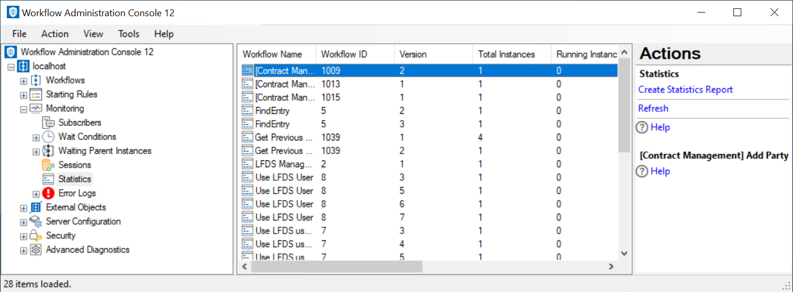The image size is (793, 292).
Task: Click Refresh in the Actions pane
Action: point(653,109)
